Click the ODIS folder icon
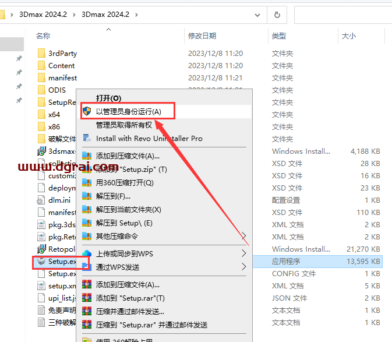The width and height of the screenshot is (392, 342). coord(41,90)
